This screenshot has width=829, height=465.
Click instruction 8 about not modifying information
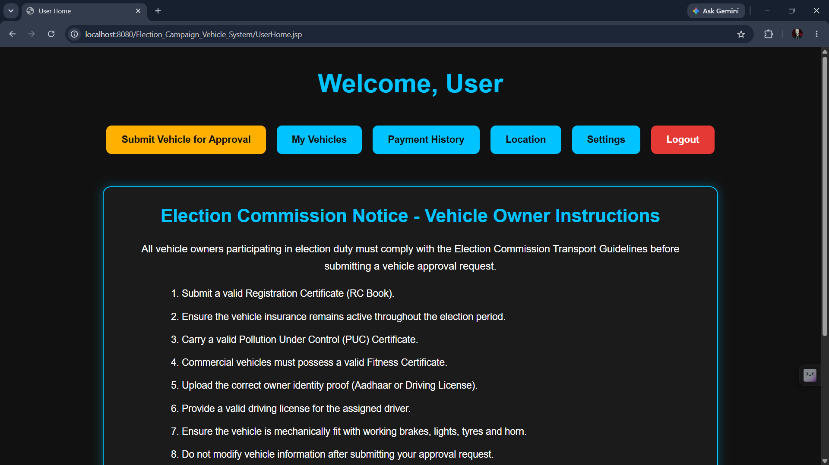[332, 454]
